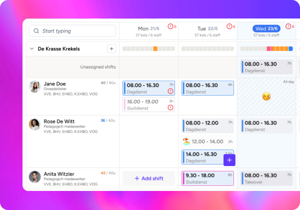
Task: Click the beach break icon at 12.00 - 14.00
Action: coord(186,141)
